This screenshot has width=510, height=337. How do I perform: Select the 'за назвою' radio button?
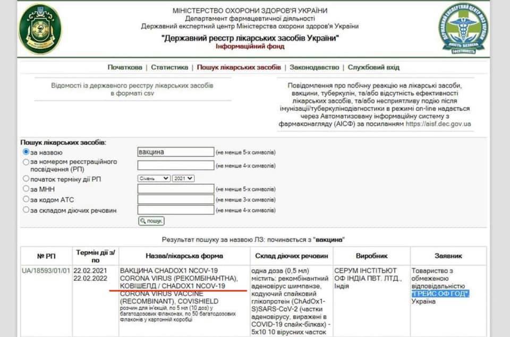coord(26,152)
